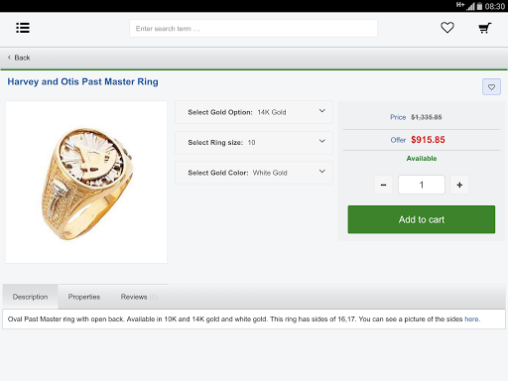Click the search term input box

253,29
